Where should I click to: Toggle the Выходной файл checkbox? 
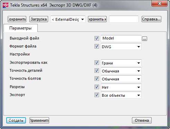(x=97, y=38)
